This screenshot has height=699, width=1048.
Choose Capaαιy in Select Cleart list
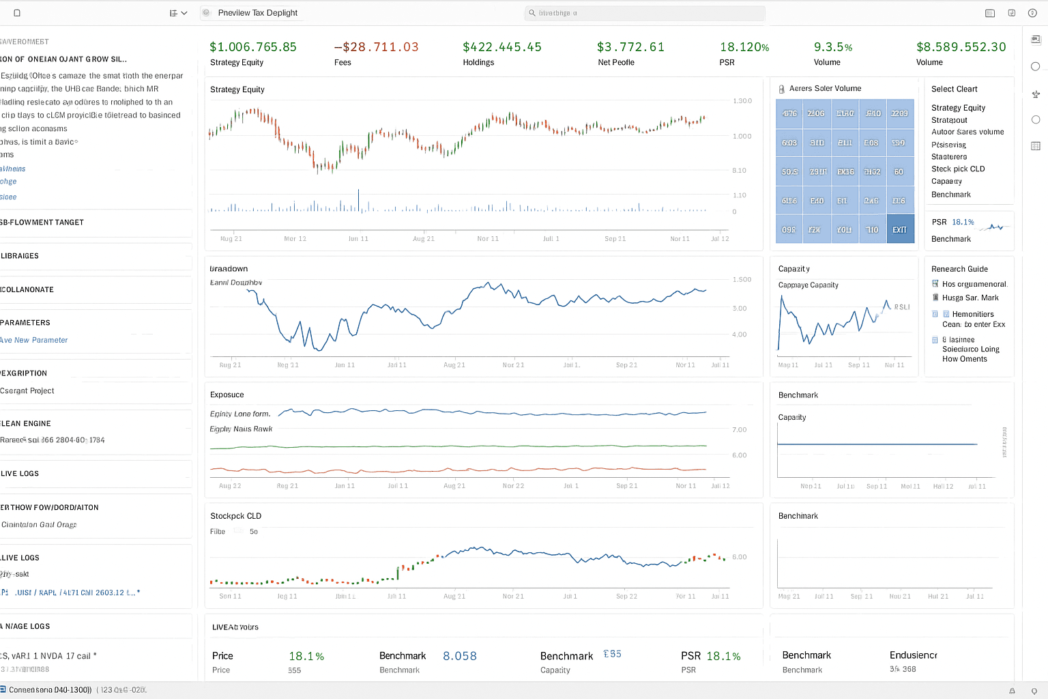coord(946,181)
